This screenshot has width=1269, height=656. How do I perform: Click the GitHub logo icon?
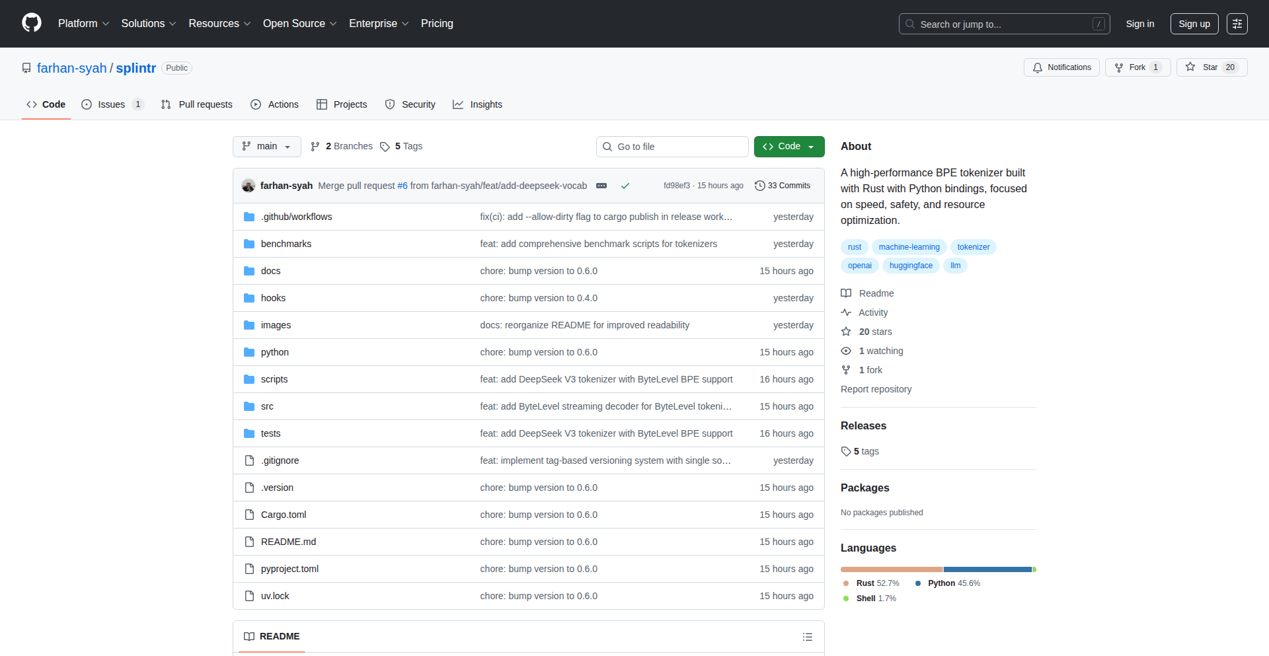[32, 23]
